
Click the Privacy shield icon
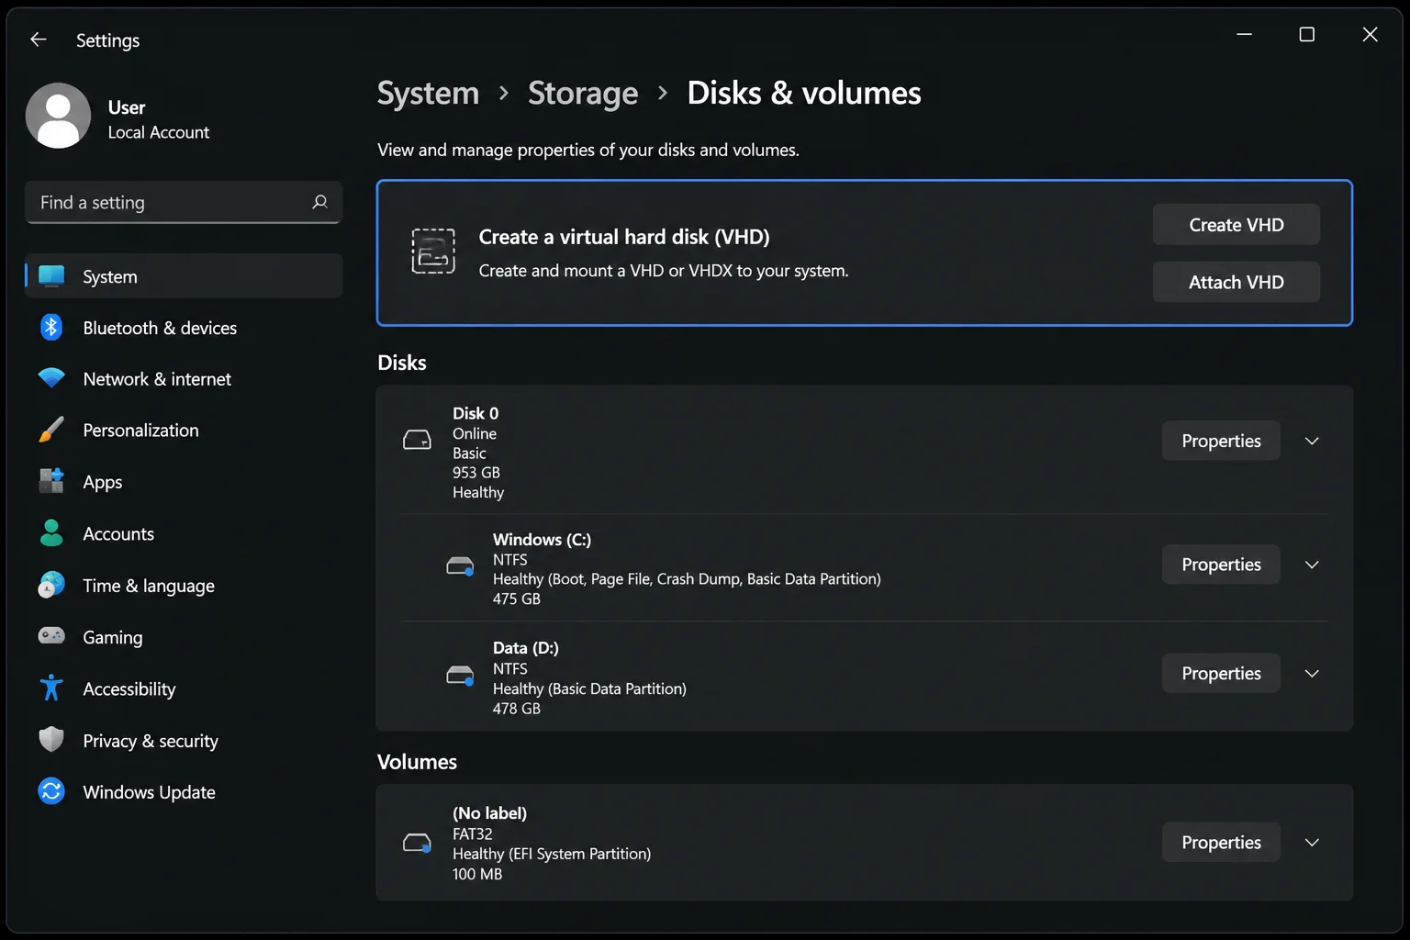[x=51, y=740]
